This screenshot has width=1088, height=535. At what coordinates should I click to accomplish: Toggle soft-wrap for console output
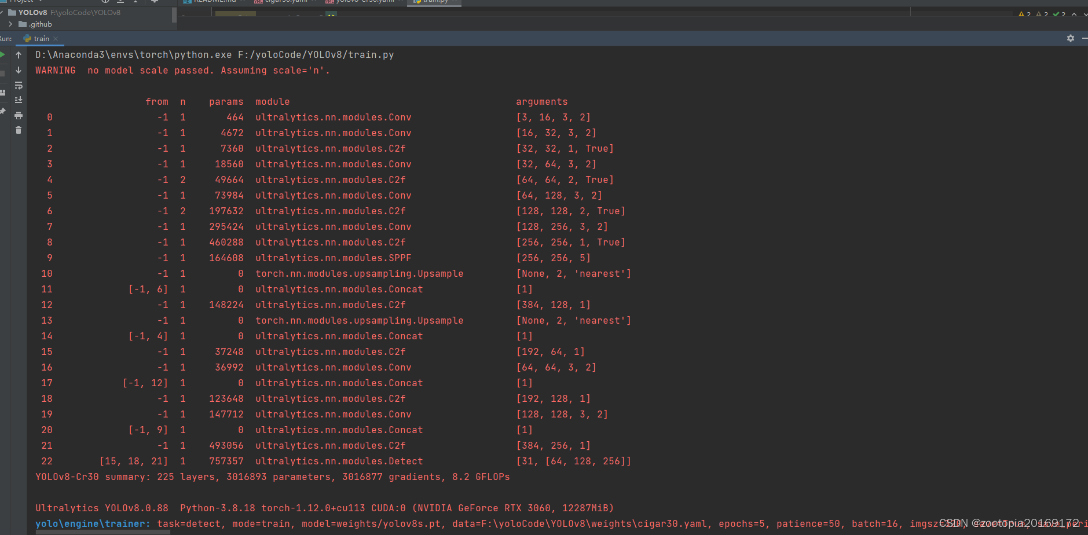[x=19, y=85]
